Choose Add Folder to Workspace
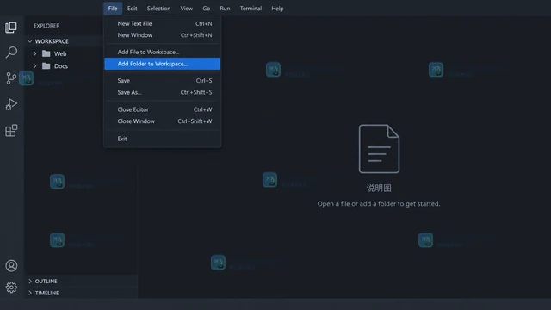Screen dimensions: 551x310 (x=163, y=64)
